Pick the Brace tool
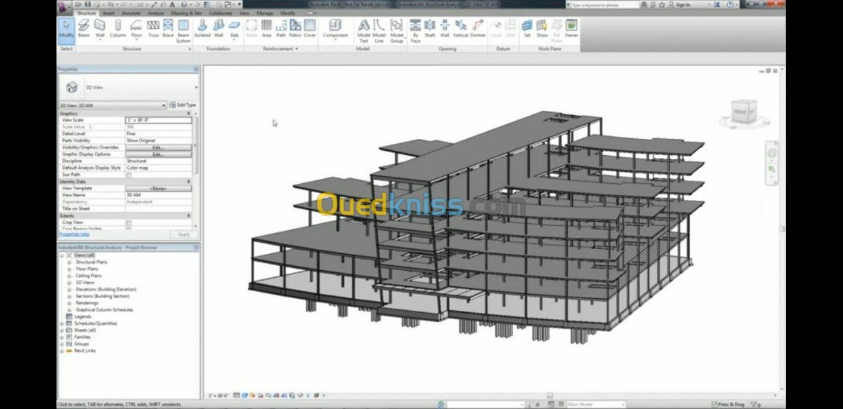The image size is (843, 409). [168, 29]
